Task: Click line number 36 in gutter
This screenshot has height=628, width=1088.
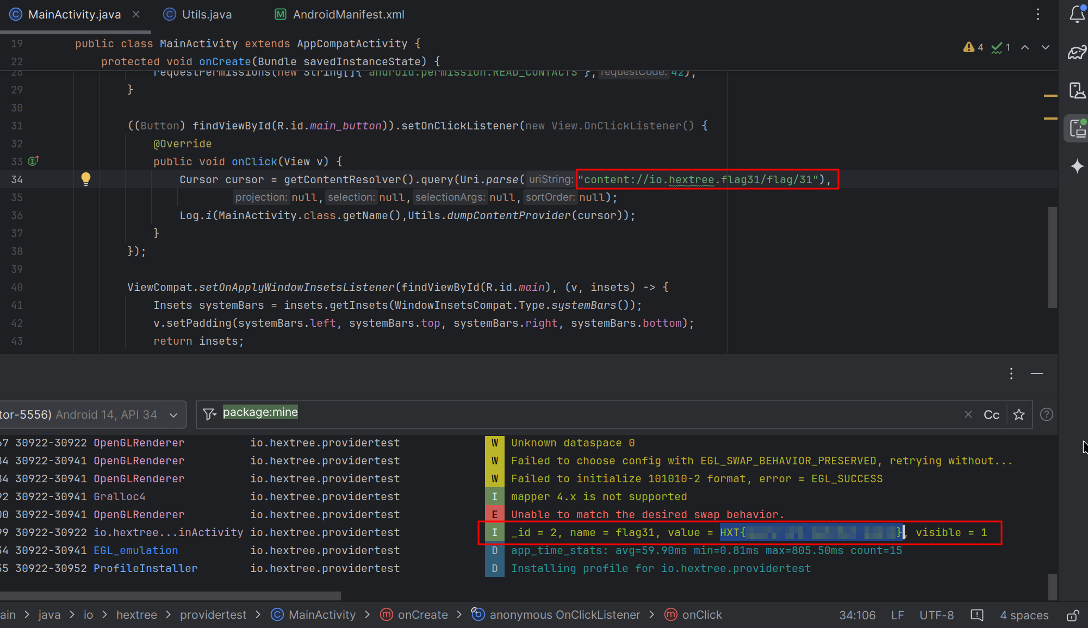Action: click(17, 215)
